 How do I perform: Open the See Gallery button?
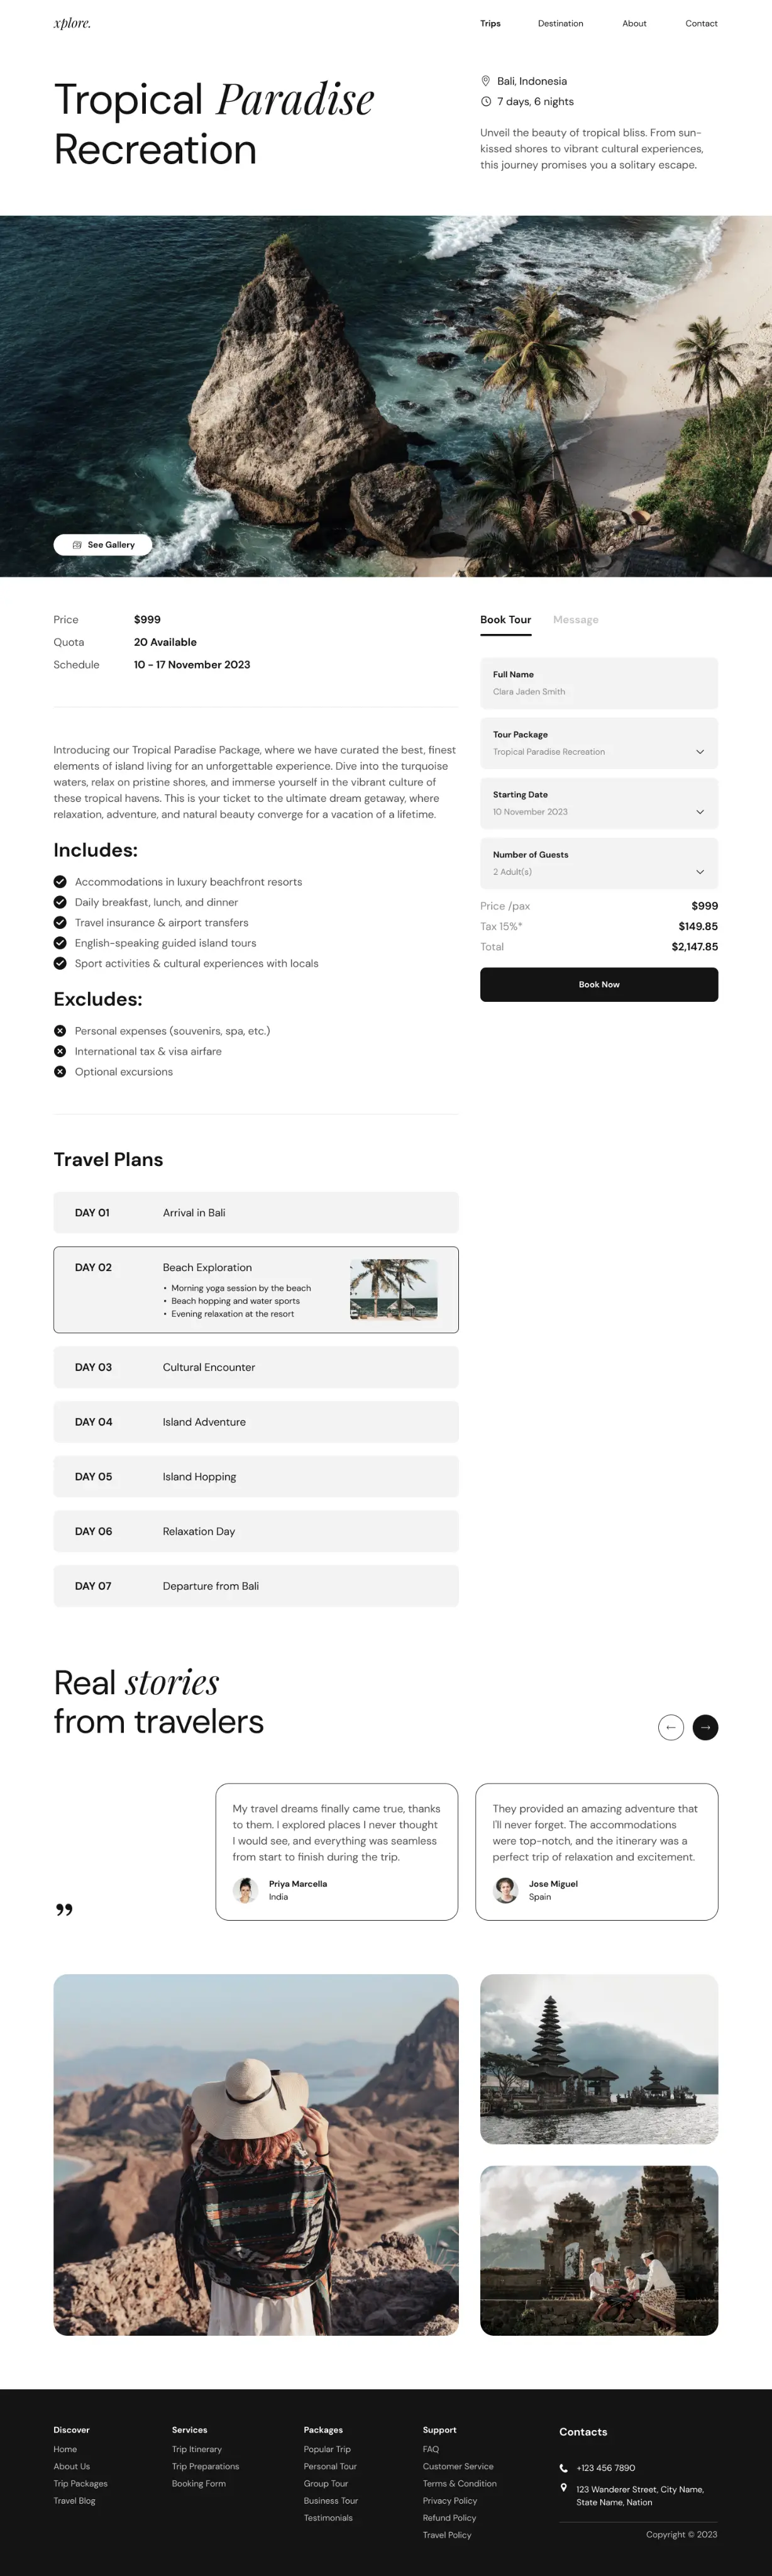click(x=103, y=545)
